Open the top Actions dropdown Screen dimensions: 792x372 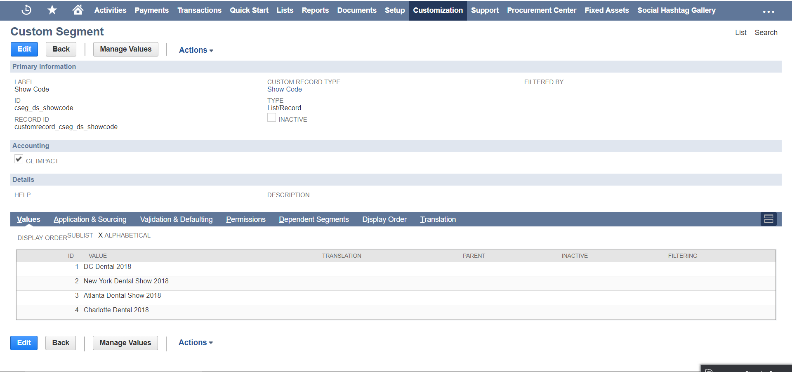196,50
